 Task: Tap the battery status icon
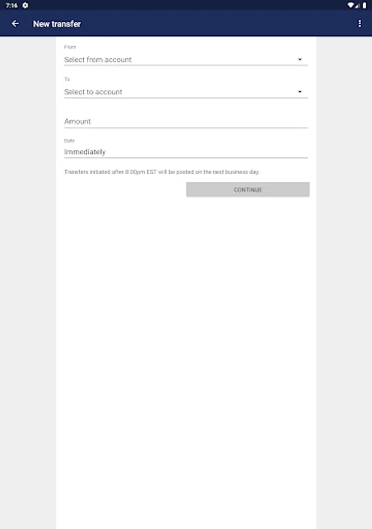coord(364,5)
